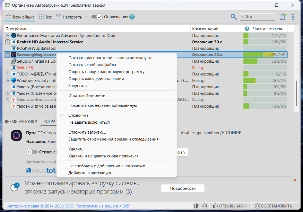Open Отложить загрузку... dialog from context menu
Image resolution: width=303 pixels, height=212 pixels.
(x=87, y=132)
